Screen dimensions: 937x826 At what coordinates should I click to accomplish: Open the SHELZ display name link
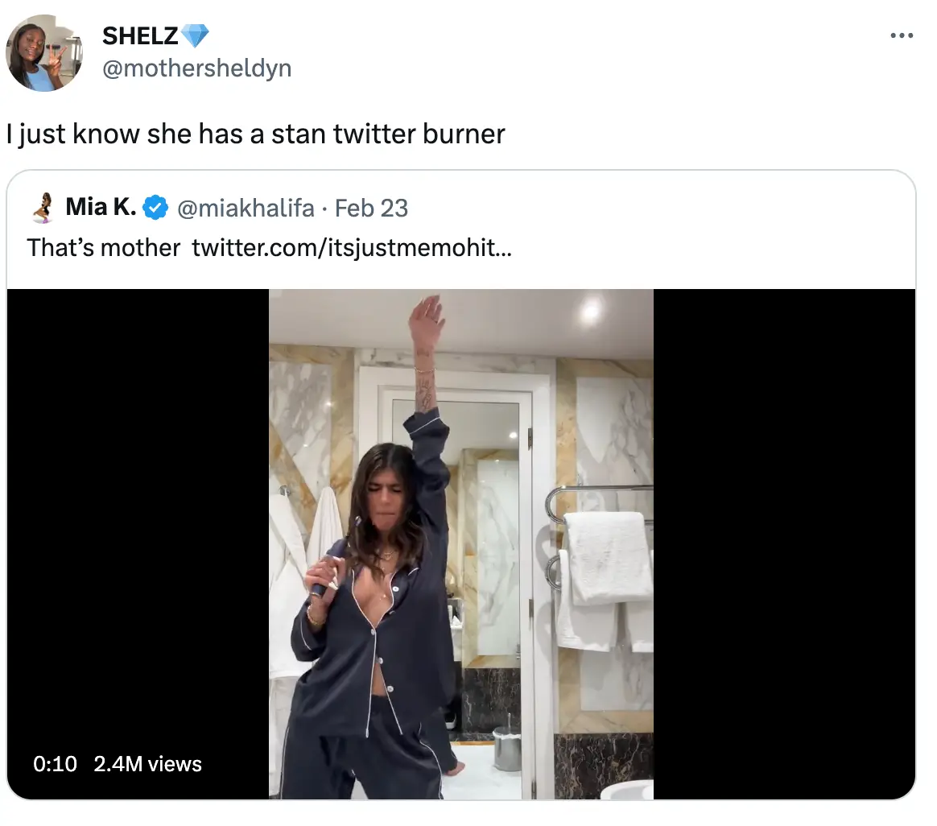[140, 36]
